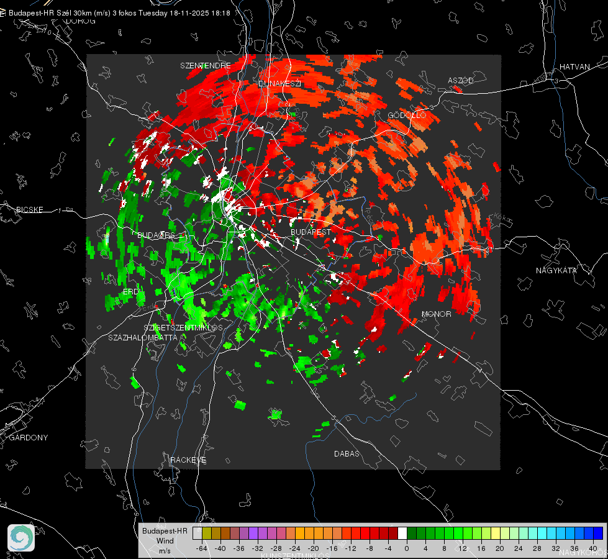Image resolution: width=608 pixels, height=559 pixels.
Task: Click the olive swatch above -64 in legend
Action: point(207,533)
